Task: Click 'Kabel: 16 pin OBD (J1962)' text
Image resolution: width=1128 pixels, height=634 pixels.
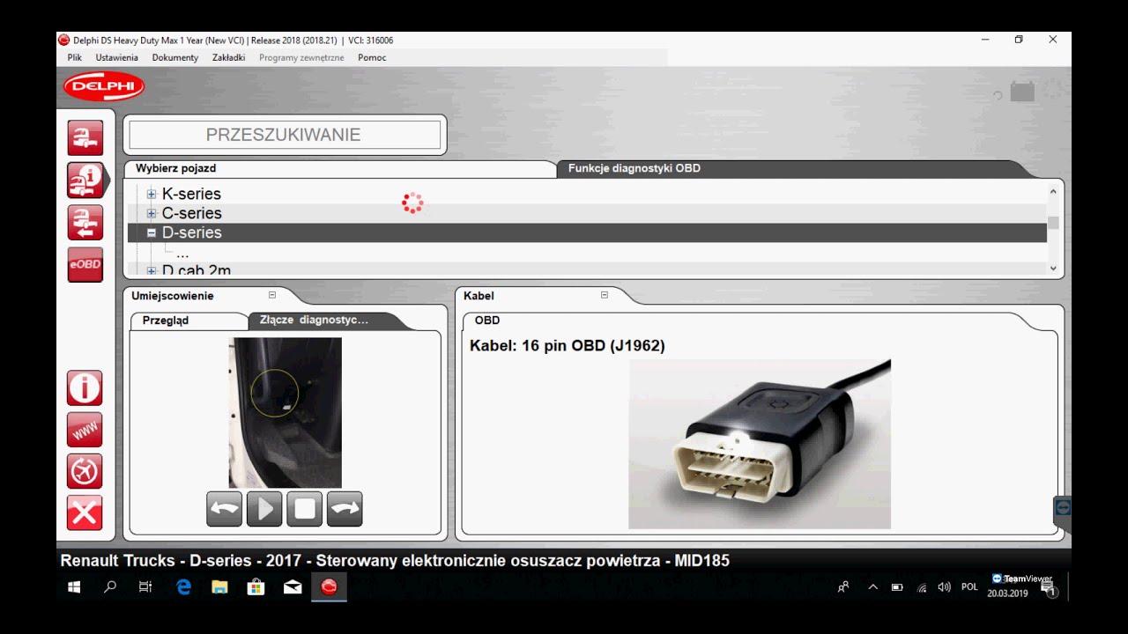Action: tap(568, 346)
